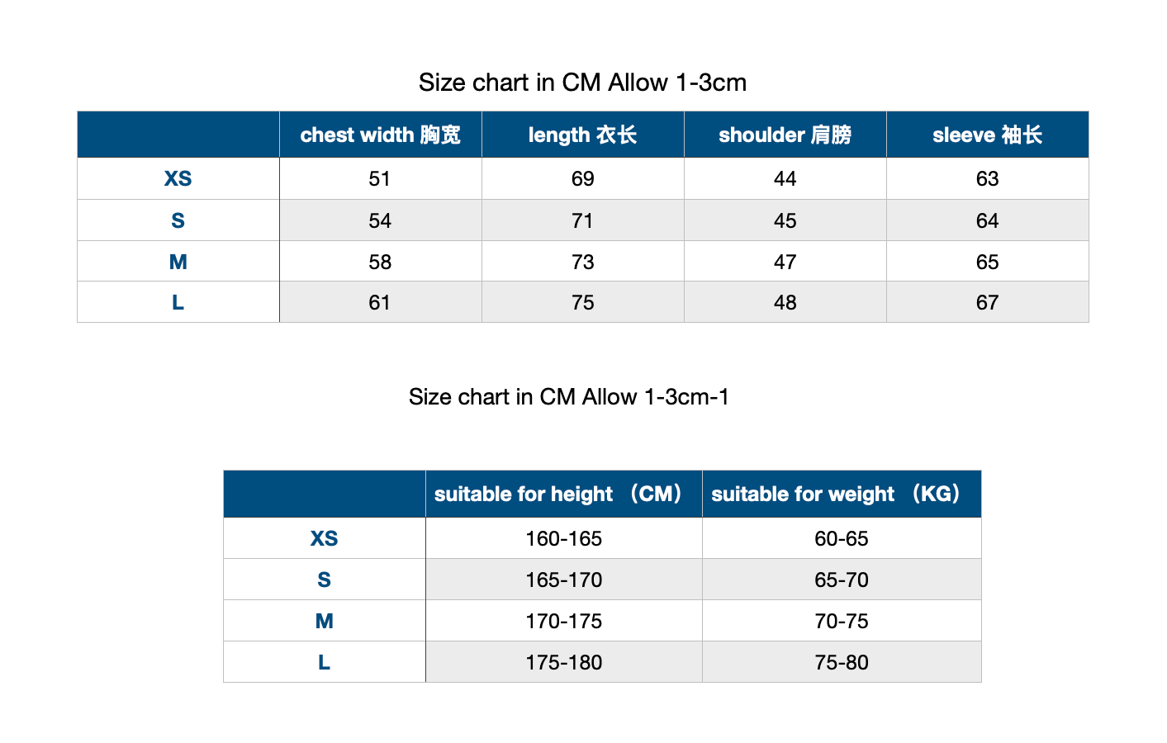Viewport: 1167px width, 743px height.
Task: Click the L row label in first table
Action: click(x=178, y=302)
